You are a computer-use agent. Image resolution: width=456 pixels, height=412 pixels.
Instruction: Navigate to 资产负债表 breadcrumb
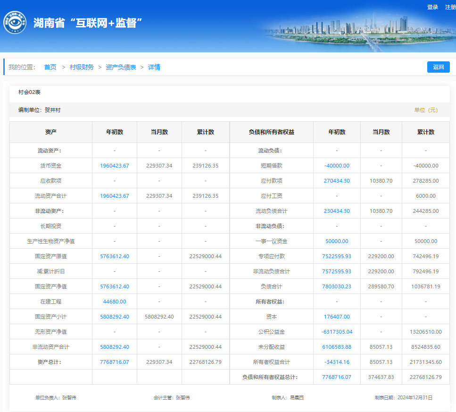click(x=121, y=67)
